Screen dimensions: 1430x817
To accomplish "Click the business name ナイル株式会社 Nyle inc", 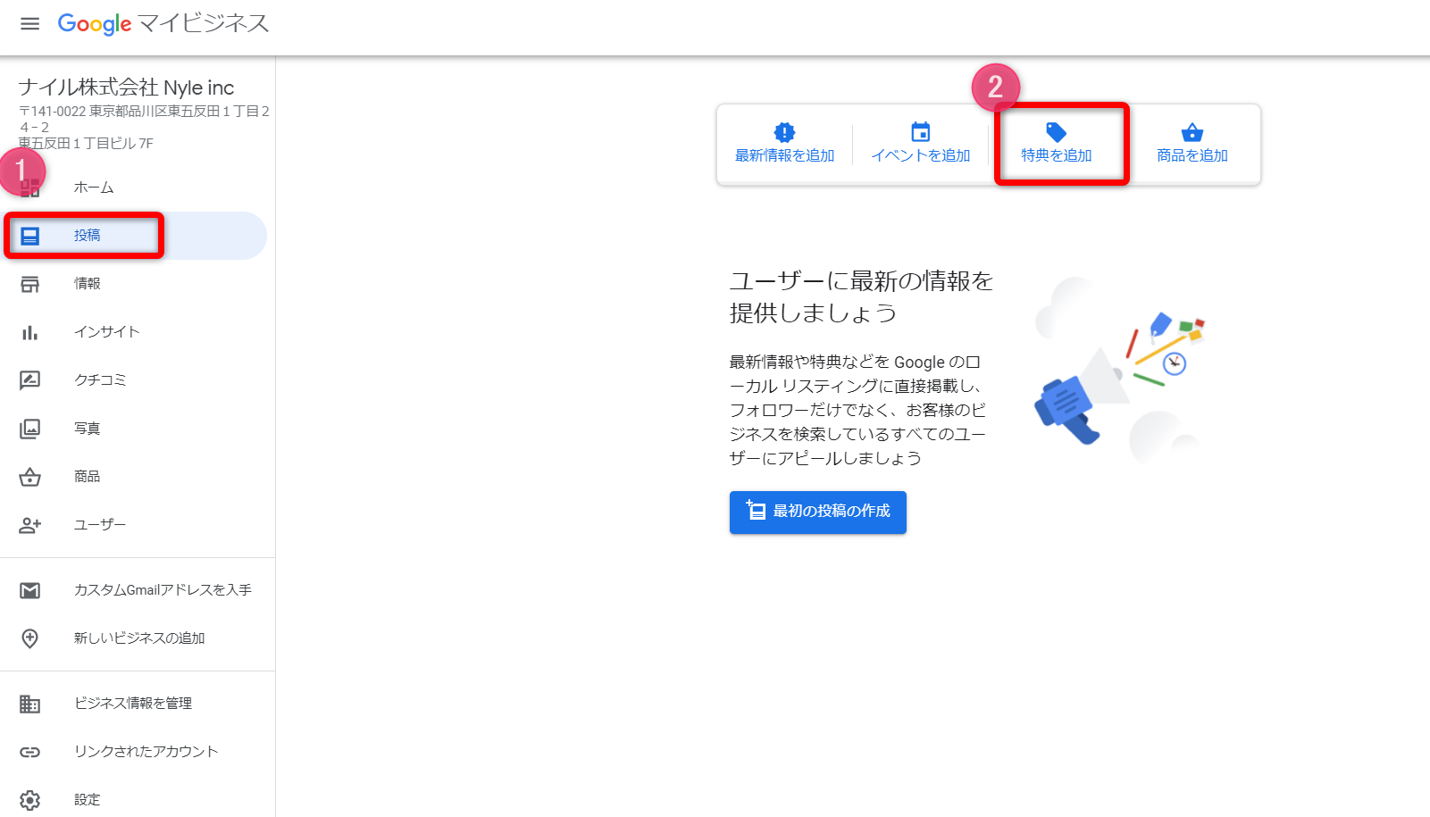I will (126, 88).
